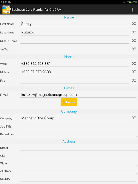The height and width of the screenshot is (184, 138).
Task: Tap the Business Card Reader for OroCRM title
Action: (37, 10)
